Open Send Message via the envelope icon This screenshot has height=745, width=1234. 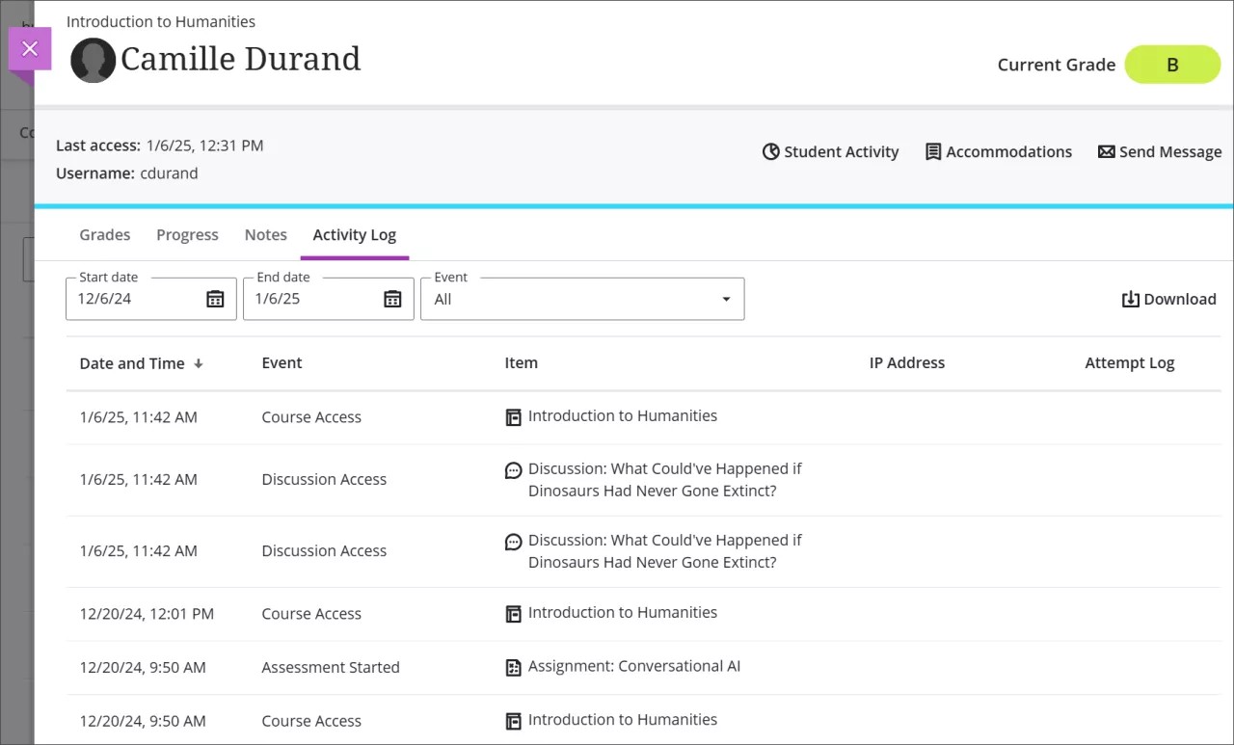(1106, 151)
